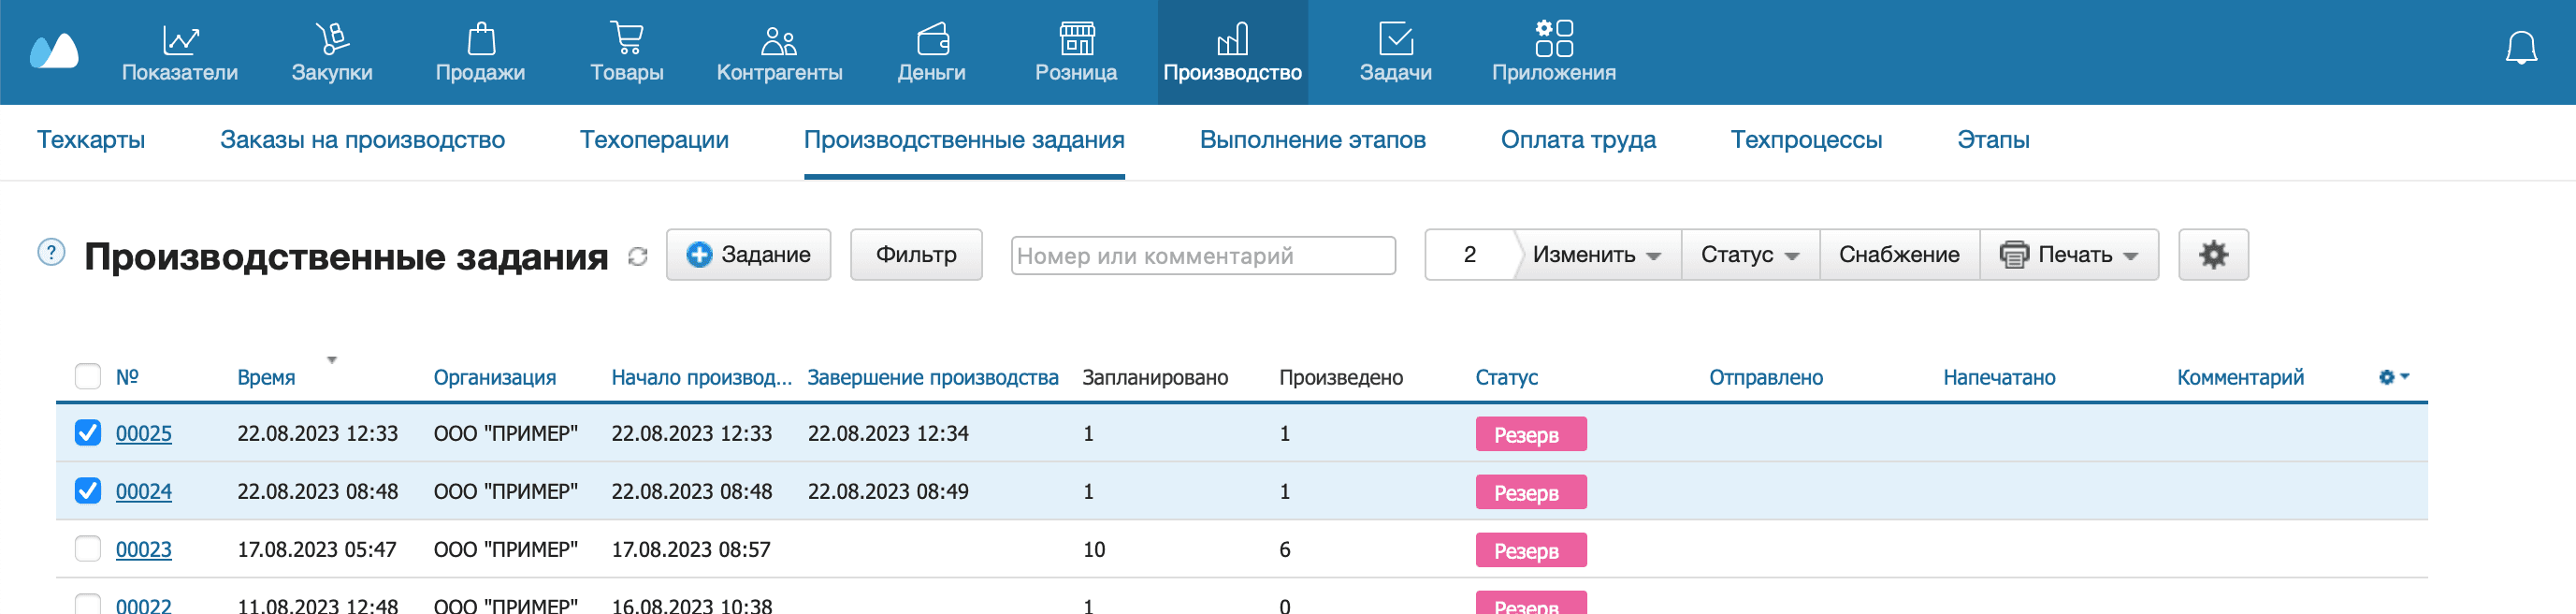
Task: Click Резерв status badge in row 00023
Action: [x=1531, y=550]
